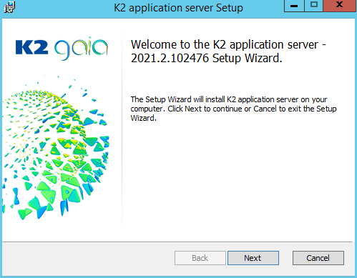Screen dimensions: 357x278
Task: Click the installer icon in title bar
Action: 9,7
